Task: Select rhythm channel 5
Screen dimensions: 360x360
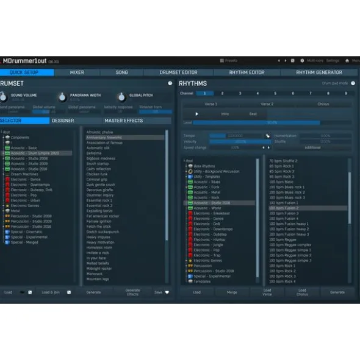Action: tap(275, 93)
